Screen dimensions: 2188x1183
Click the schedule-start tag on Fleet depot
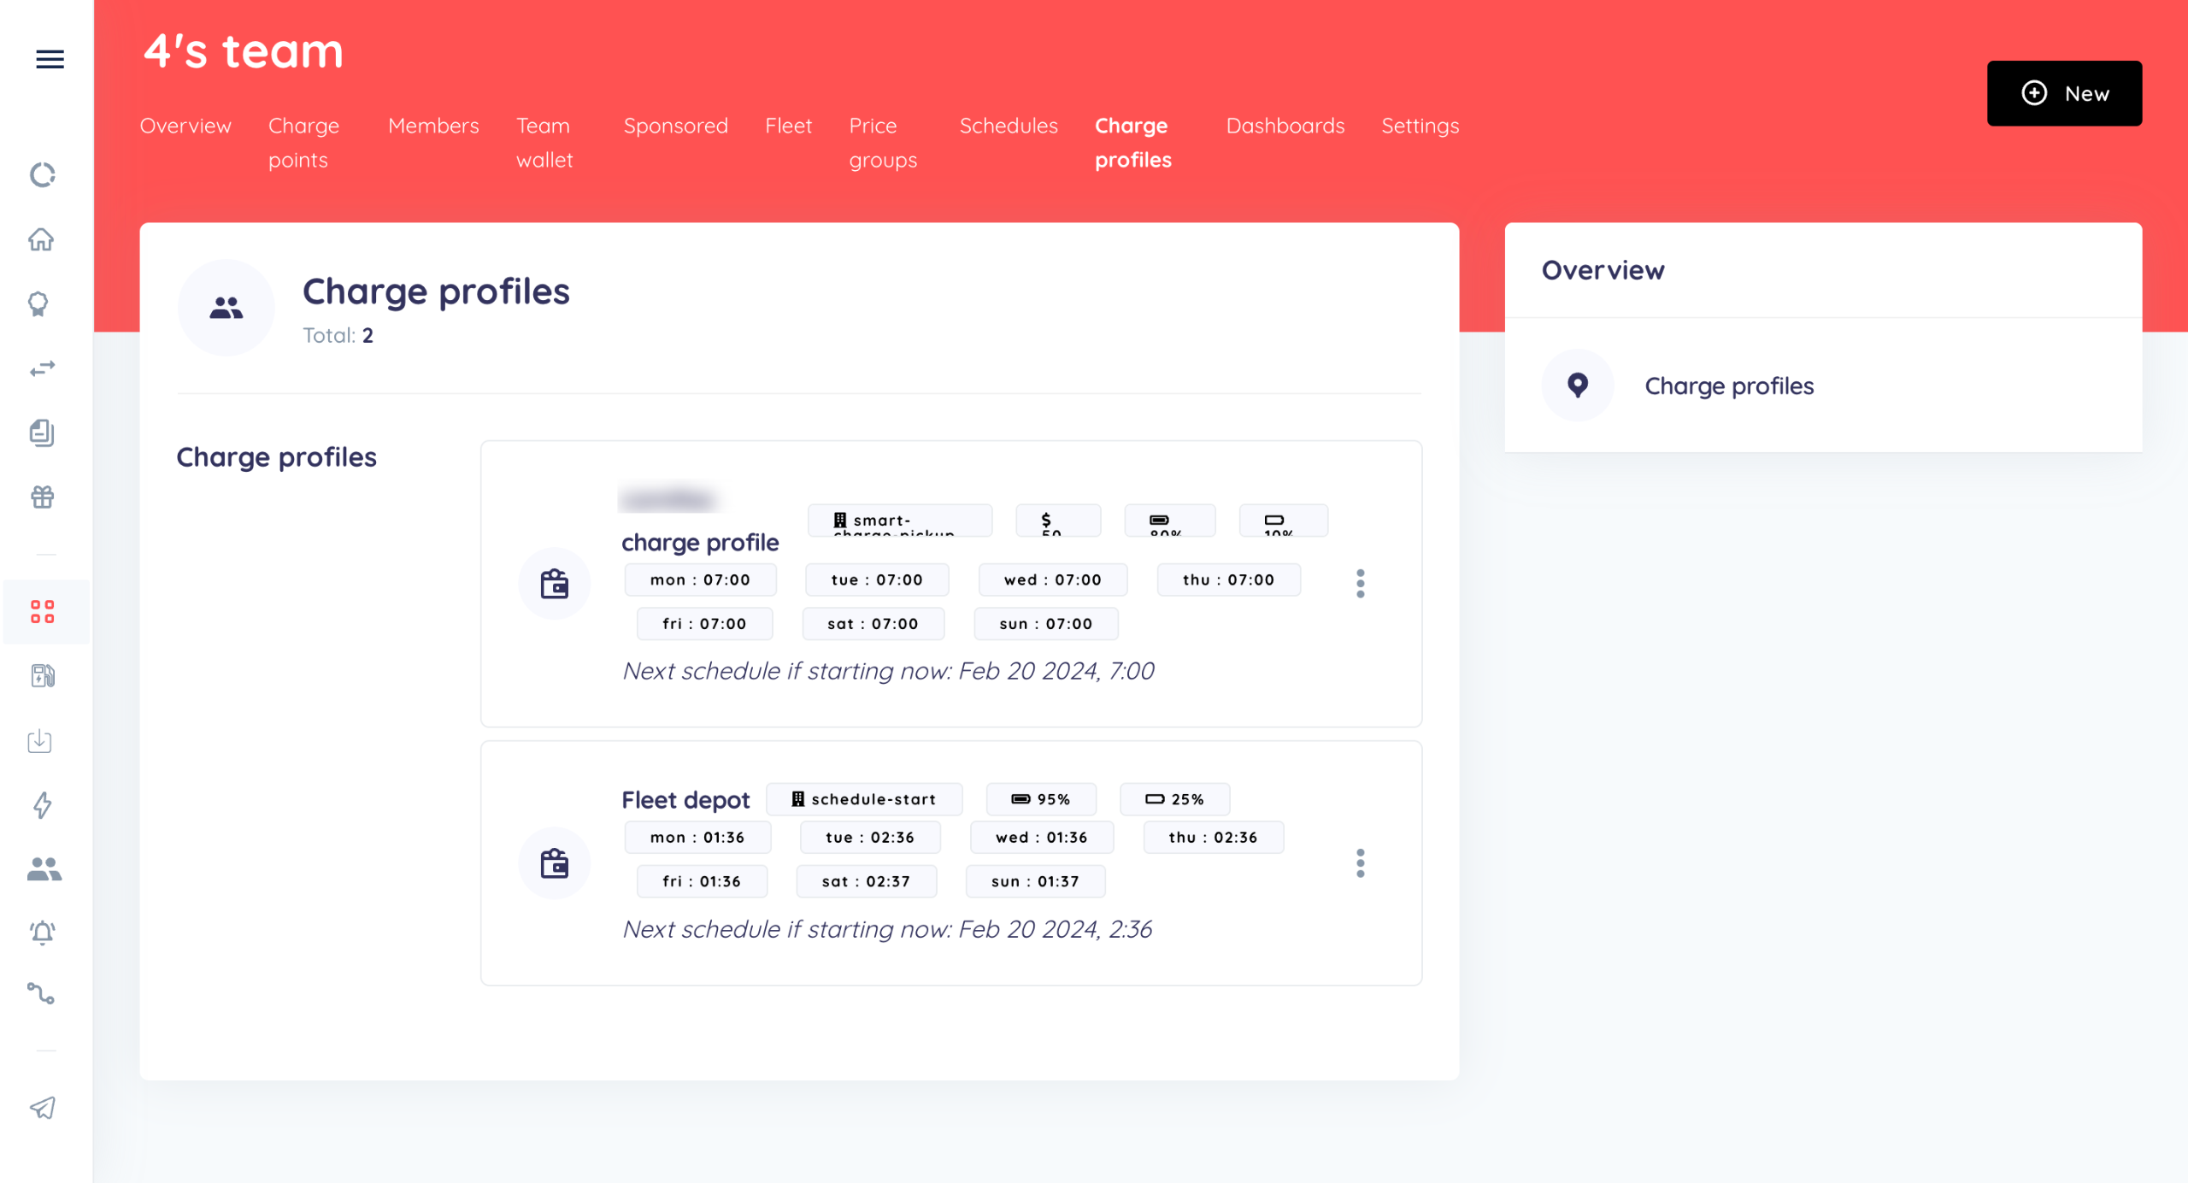tap(863, 799)
